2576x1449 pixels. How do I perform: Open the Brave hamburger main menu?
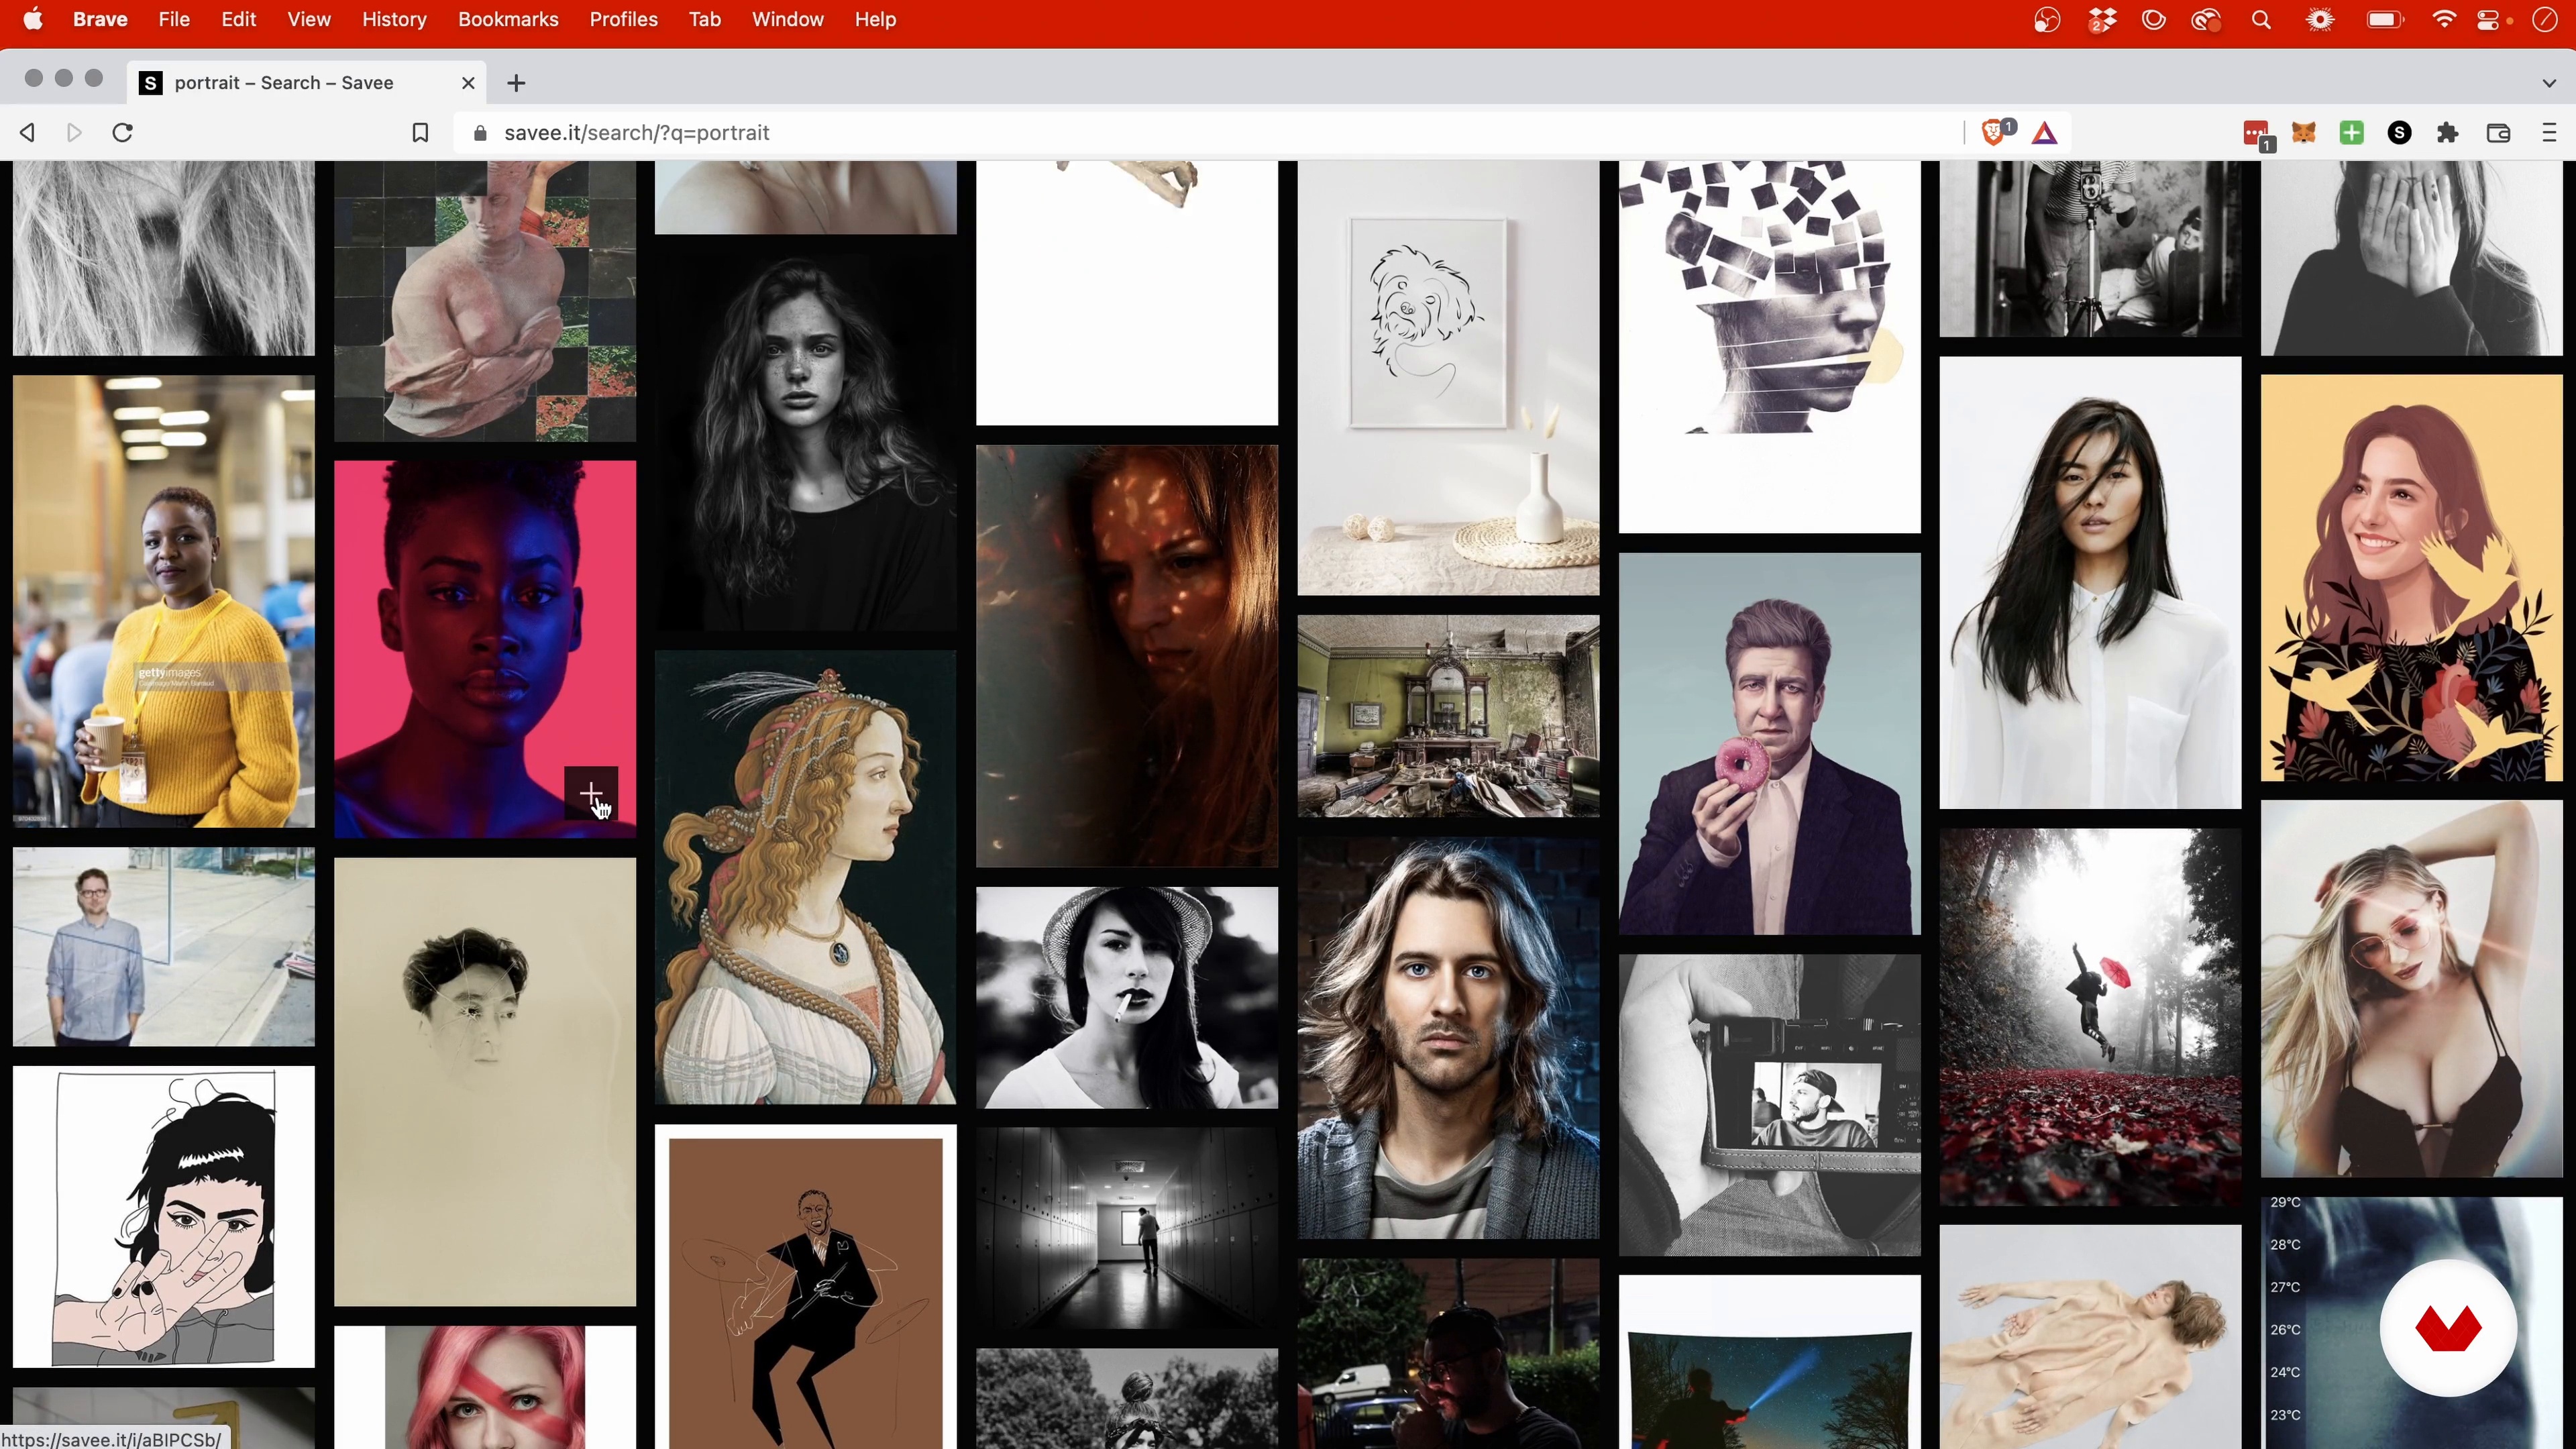click(2549, 133)
